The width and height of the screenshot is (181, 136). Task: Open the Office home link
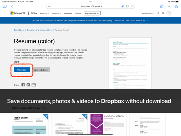pyautogui.click(x=34, y=13)
